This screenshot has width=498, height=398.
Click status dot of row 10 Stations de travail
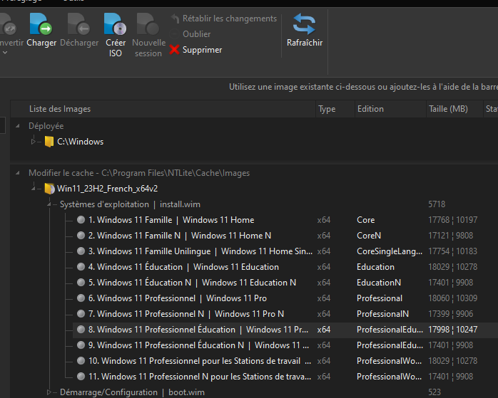(81, 360)
